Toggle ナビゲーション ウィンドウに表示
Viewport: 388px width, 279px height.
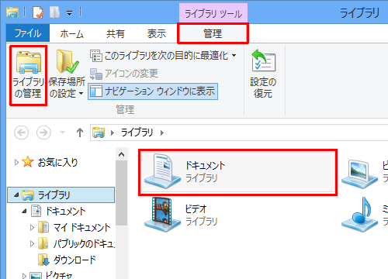[x=153, y=91]
